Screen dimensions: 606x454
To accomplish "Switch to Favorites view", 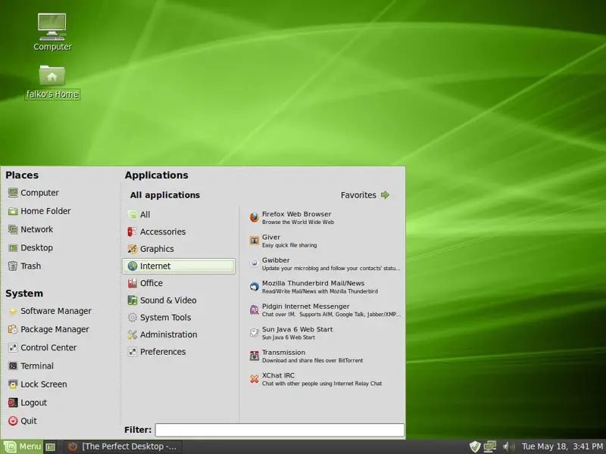I will (365, 195).
